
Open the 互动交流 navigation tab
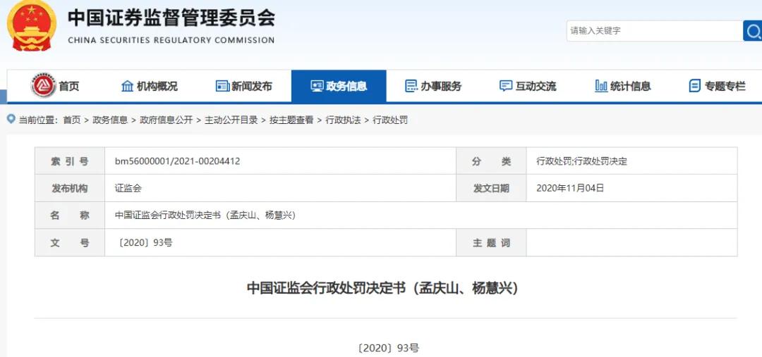[528, 87]
